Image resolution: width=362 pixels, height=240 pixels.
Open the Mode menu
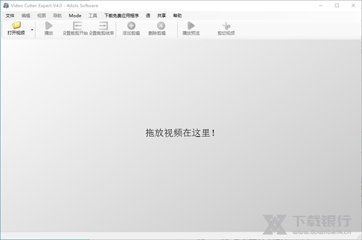pos(75,16)
